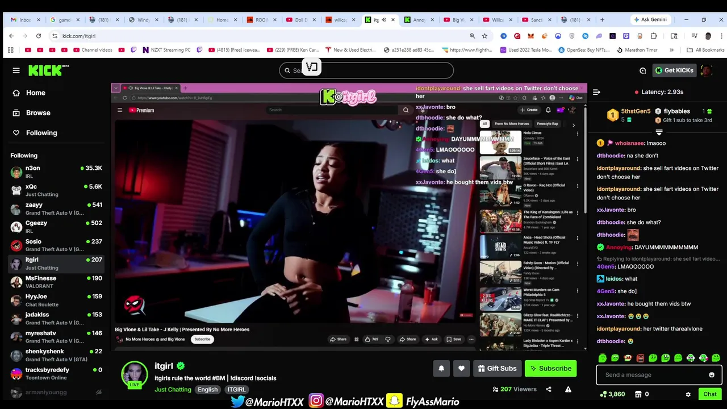Click the itgirl streamer avatar with LIVE badge
Viewport: 727px width, 409px height.
point(135,375)
